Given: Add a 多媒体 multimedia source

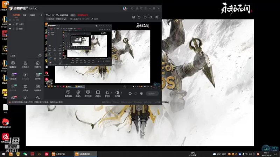Looking at the screenshot, I should tap(98, 94).
